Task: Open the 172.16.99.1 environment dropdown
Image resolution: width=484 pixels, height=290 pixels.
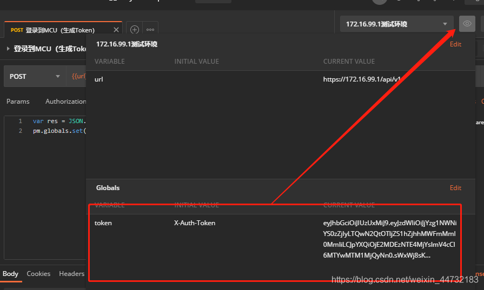Action: [x=396, y=24]
